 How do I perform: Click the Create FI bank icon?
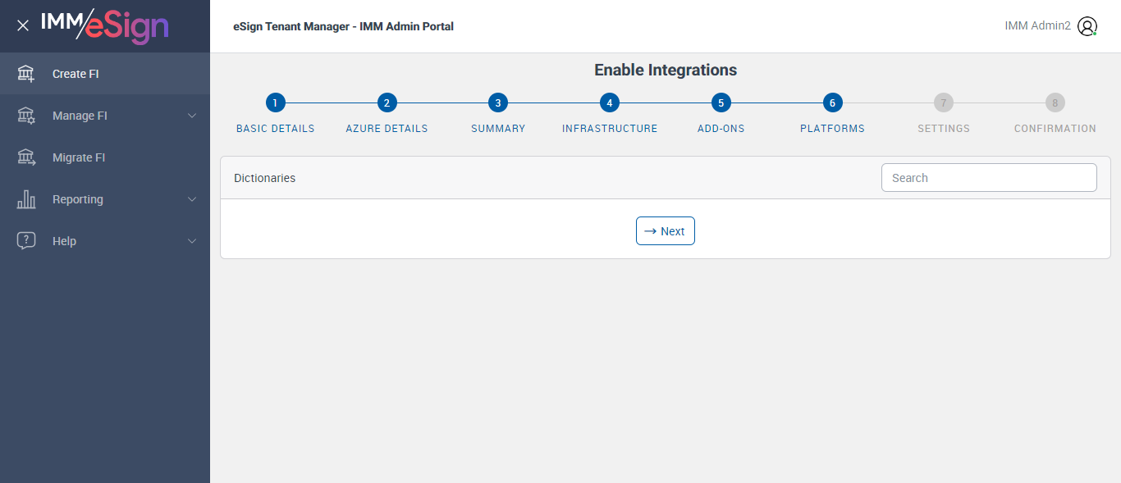click(x=26, y=74)
